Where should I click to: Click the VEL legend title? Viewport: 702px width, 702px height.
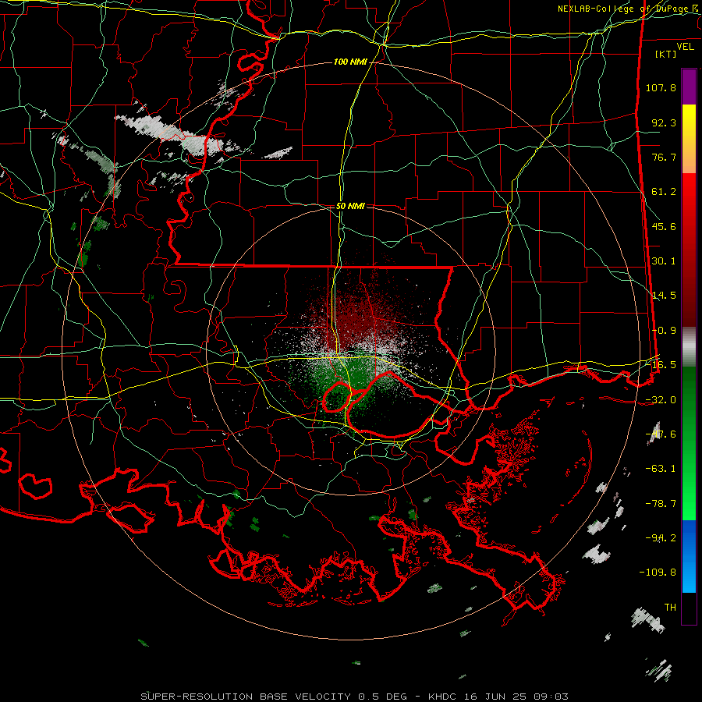(685, 47)
